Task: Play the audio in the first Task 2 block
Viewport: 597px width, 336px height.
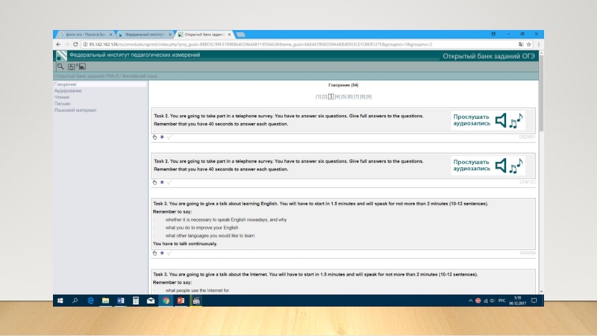Action: point(488,120)
